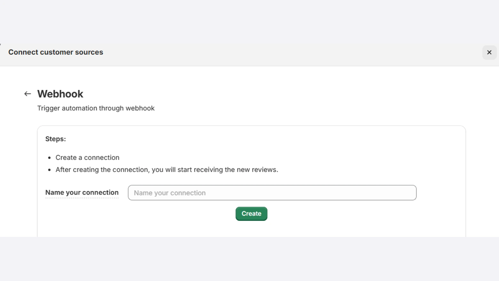The width and height of the screenshot is (499, 281).
Task: Click the 'Steps:' label
Action: (56, 139)
